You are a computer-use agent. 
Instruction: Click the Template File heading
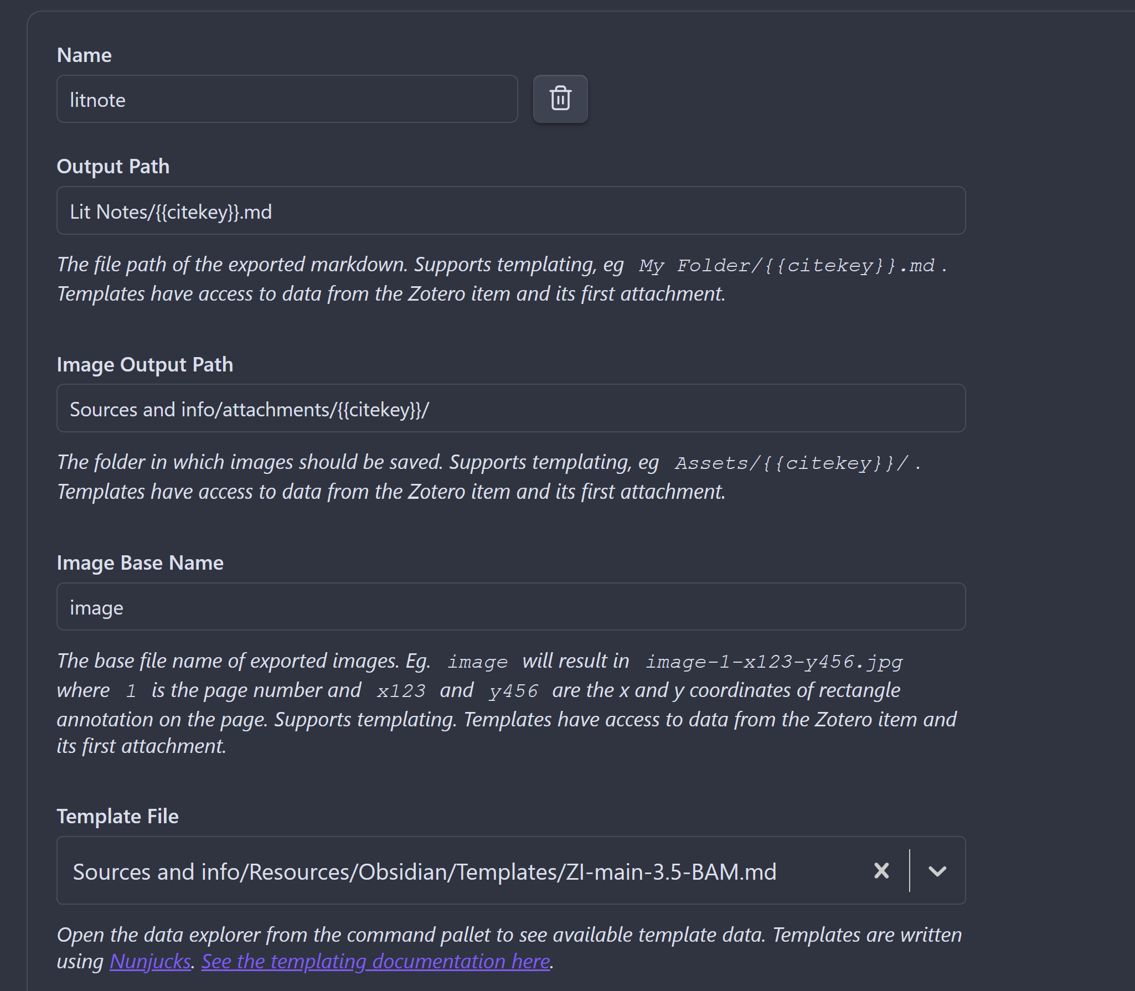point(117,817)
